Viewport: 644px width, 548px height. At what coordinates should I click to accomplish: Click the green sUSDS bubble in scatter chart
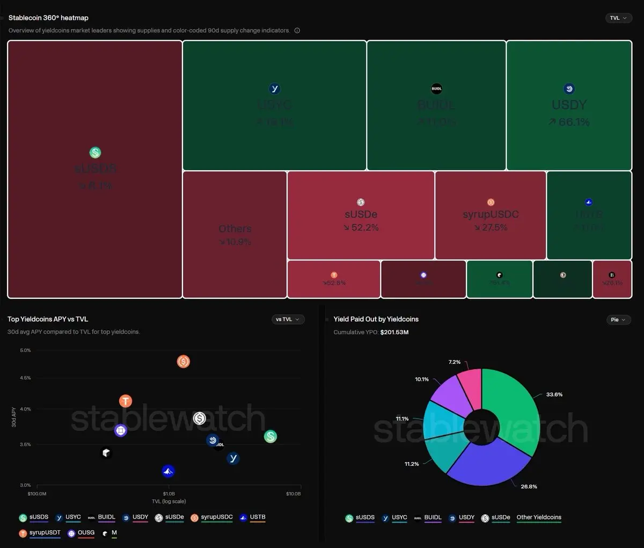[x=270, y=437]
